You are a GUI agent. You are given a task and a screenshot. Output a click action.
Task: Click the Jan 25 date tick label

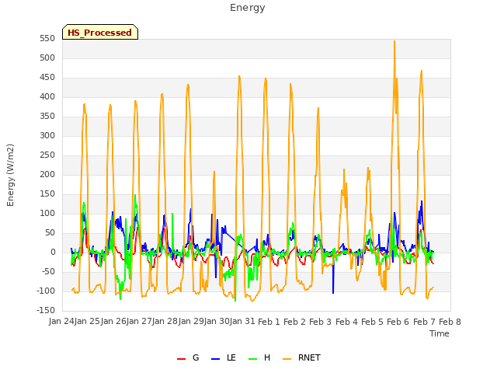tap(87, 322)
